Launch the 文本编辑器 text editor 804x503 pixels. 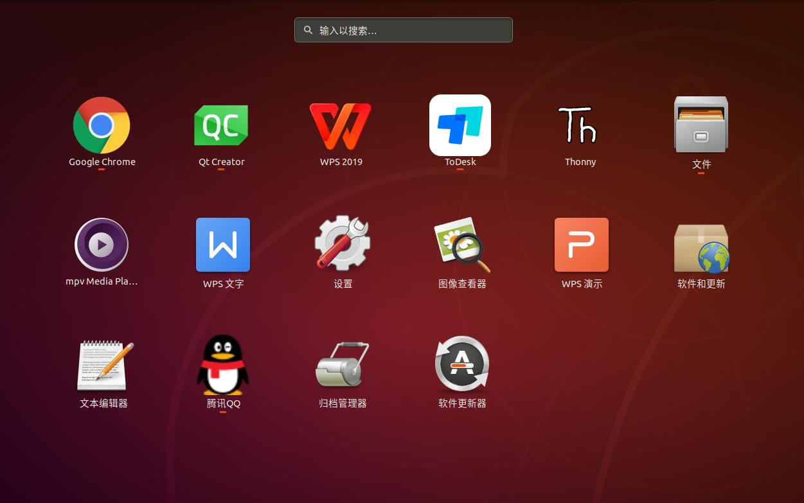103,365
